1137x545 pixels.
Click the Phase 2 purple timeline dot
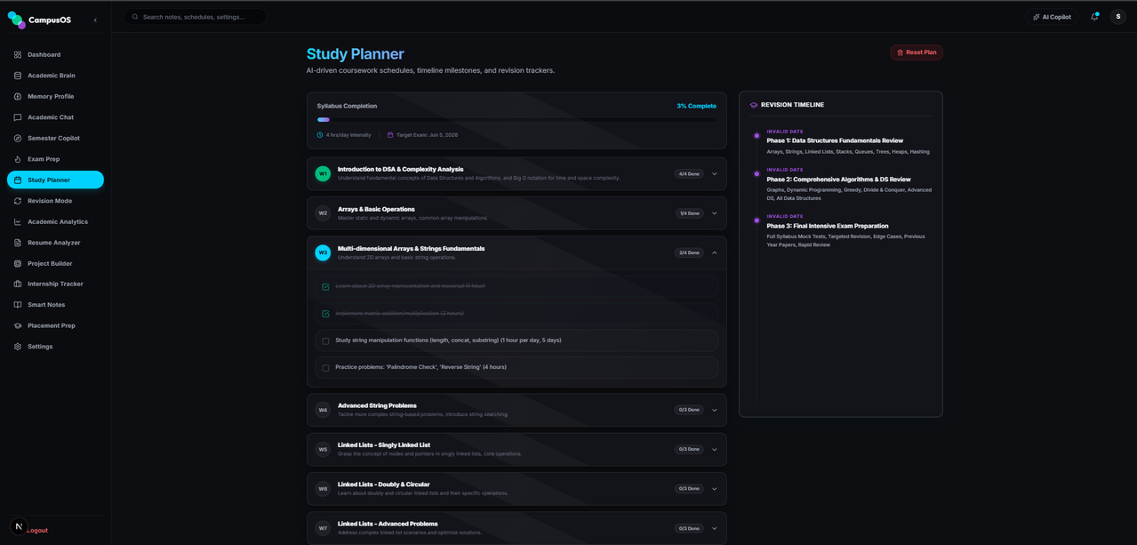[x=757, y=174]
